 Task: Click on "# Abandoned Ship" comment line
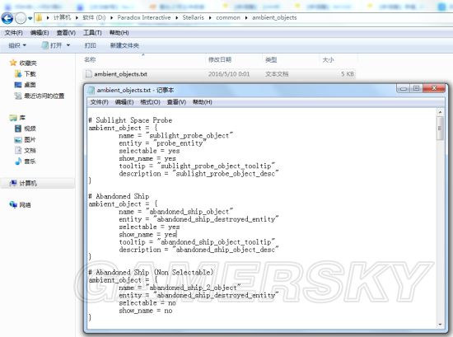[x=119, y=196]
